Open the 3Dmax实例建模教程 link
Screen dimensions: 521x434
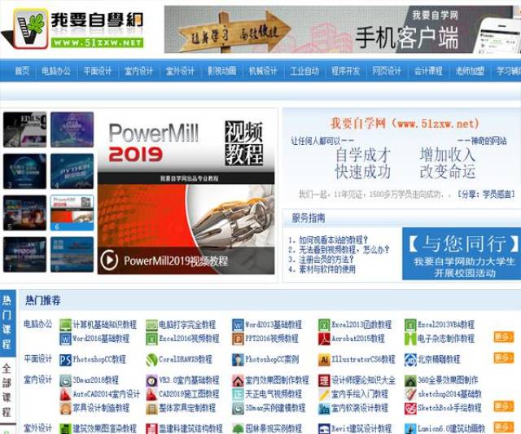point(275,408)
